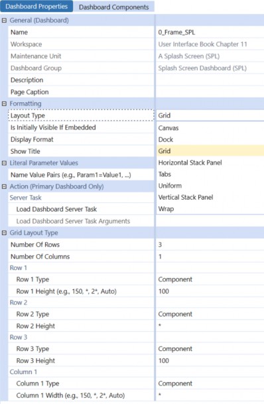Screen dimensions: 264x404
Task: Edit the Row 1 Height value
Action: [210, 291]
